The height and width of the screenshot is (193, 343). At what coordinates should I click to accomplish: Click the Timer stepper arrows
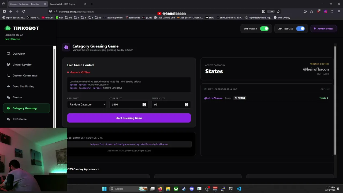click(x=187, y=105)
